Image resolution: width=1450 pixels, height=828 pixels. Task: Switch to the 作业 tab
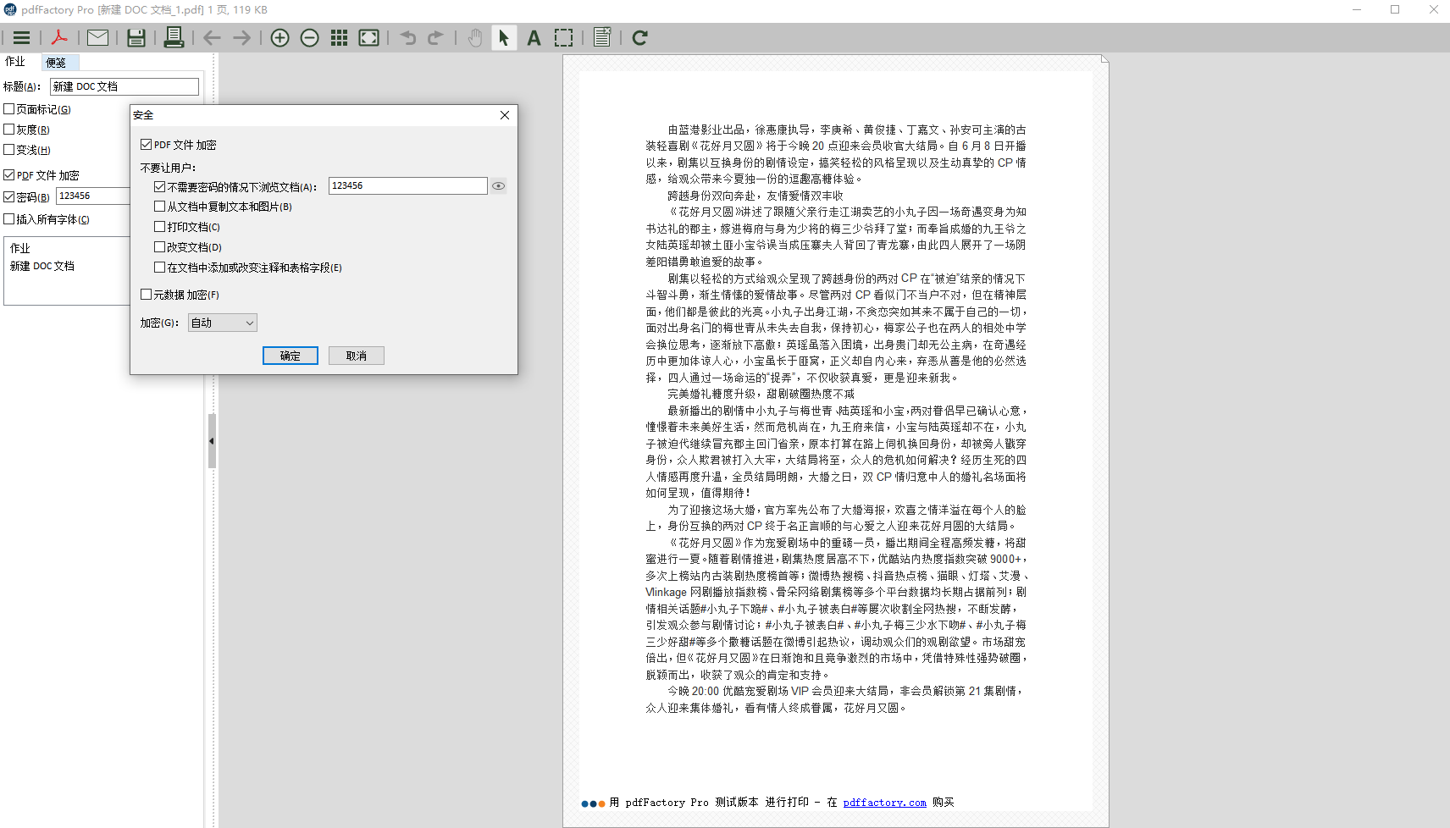point(15,62)
